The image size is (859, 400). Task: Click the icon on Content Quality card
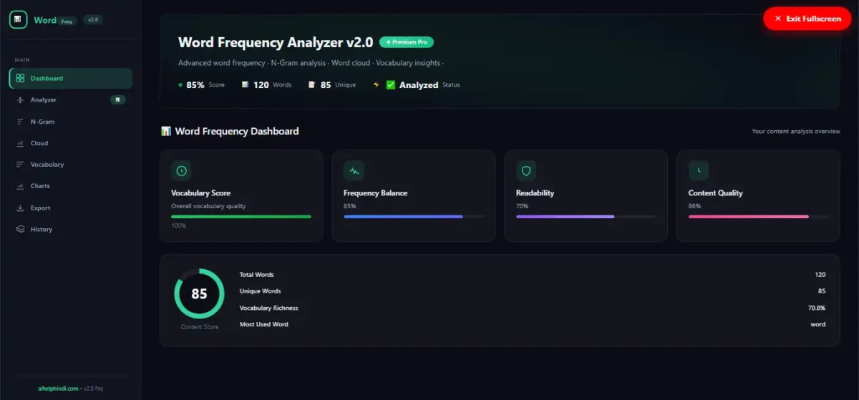point(699,170)
